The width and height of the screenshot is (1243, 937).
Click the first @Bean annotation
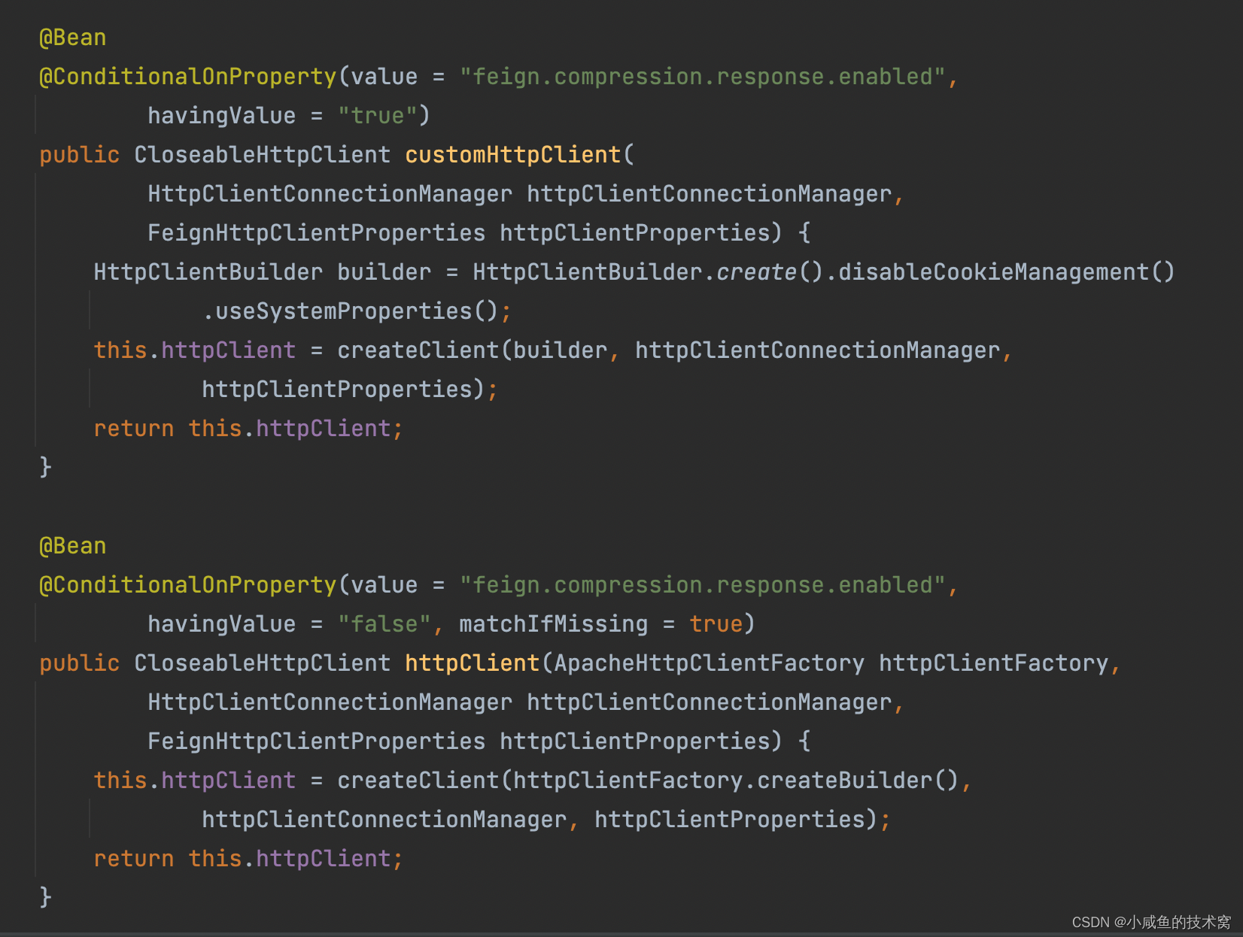tap(72, 38)
